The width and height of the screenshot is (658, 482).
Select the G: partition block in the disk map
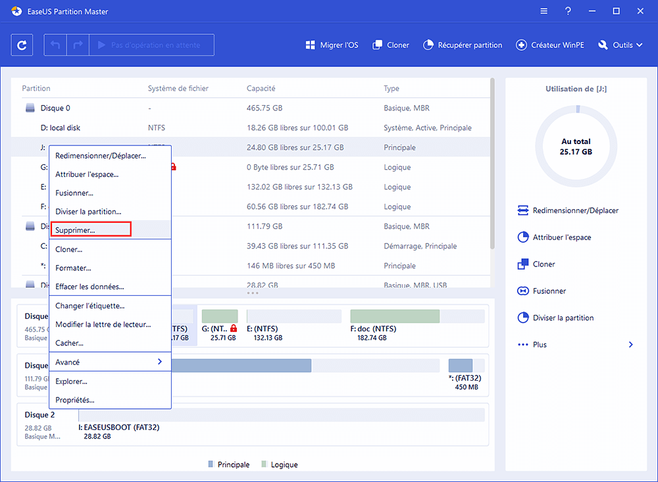pos(220,325)
